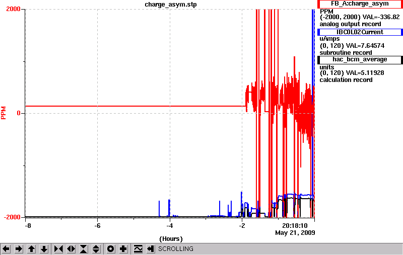Click 'analog output record' description
403x255 pixels.
pos(350,24)
